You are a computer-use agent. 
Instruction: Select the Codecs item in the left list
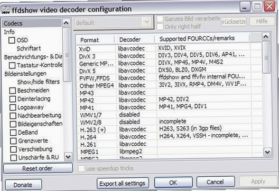click(32, 23)
